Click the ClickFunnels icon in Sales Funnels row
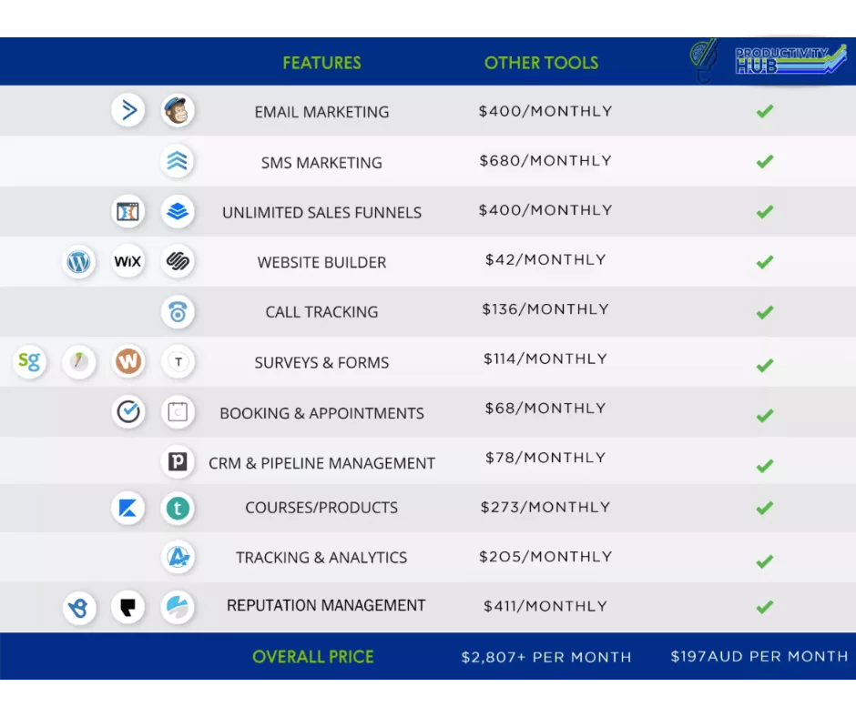856x717 pixels. click(x=128, y=212)
